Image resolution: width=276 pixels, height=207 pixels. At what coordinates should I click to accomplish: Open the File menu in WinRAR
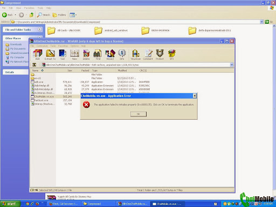[x=32, y=46]
